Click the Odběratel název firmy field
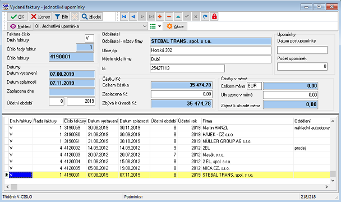The width and height of the screenshot is (341, 202). (x=210, y=42)
